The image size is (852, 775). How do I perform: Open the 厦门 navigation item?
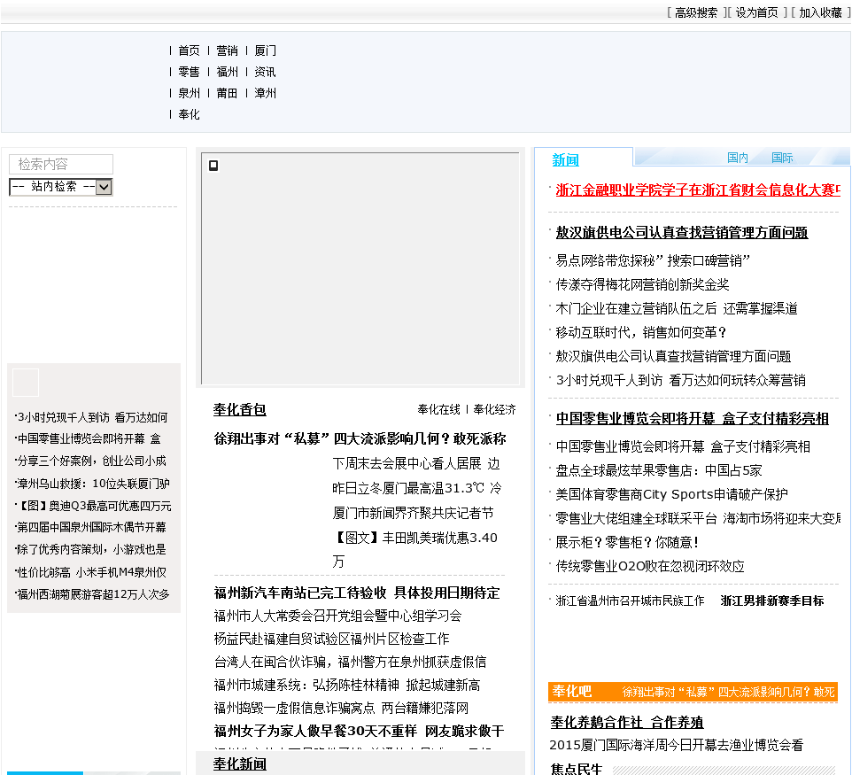click(x=265, y=50)
